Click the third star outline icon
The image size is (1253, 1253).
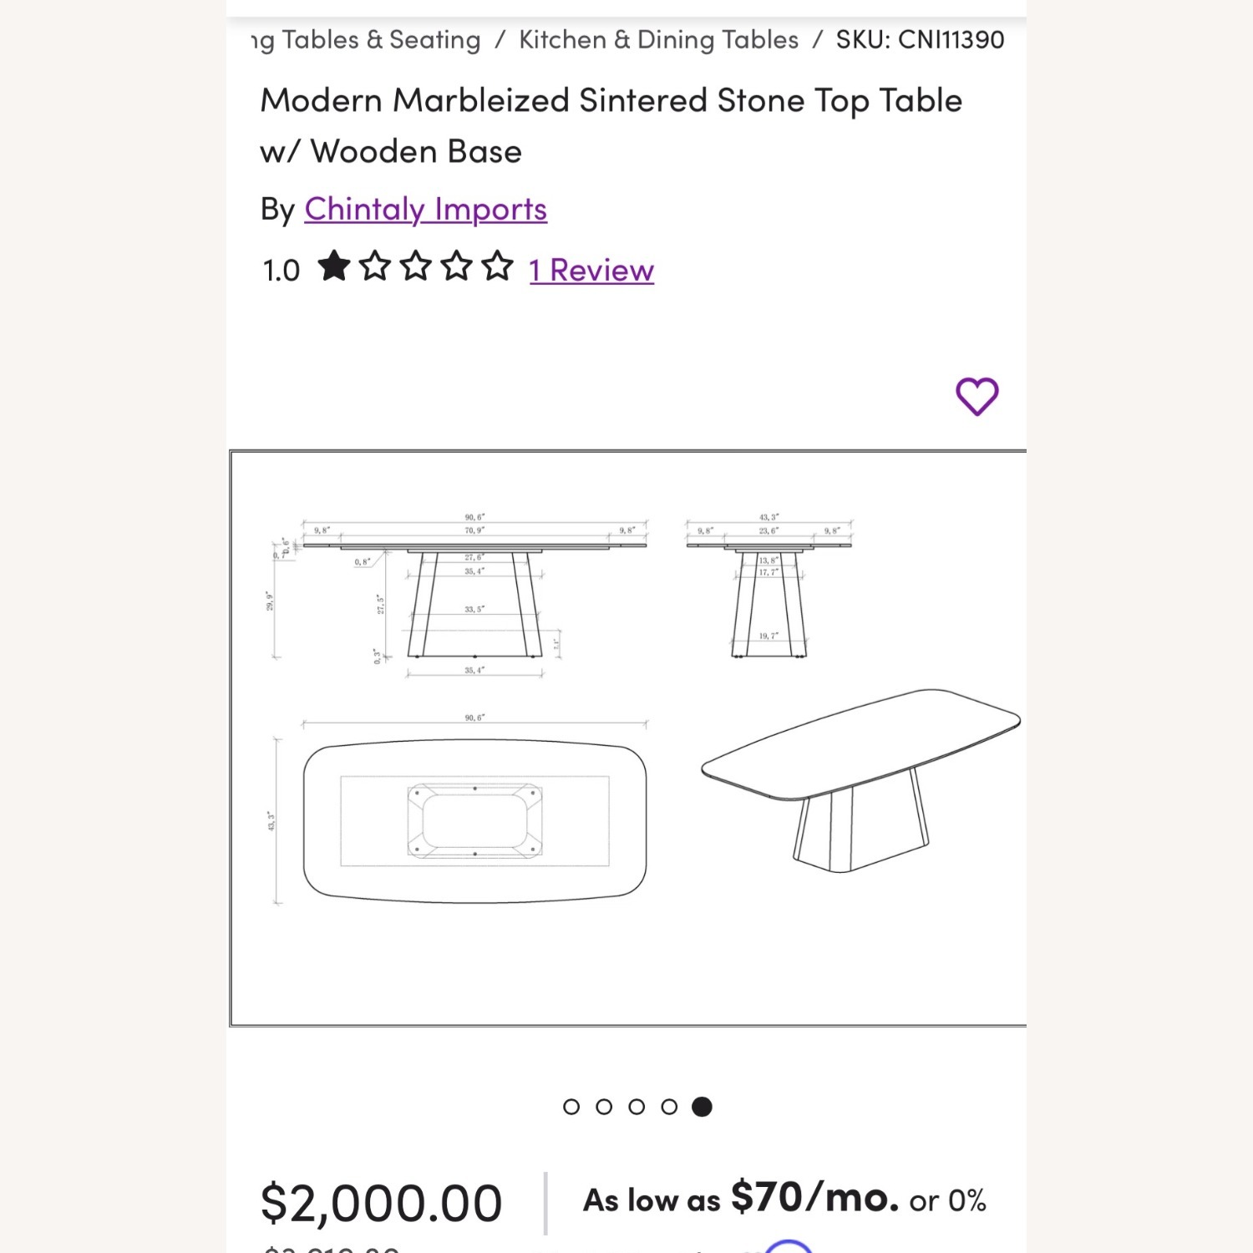pos(415,267)
